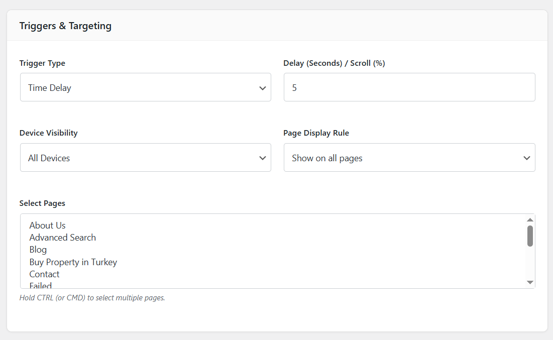The height and width of the screenshot is (340, 553).
Task: Select 'Buy Property in Turkey' page
Action: 73,262
